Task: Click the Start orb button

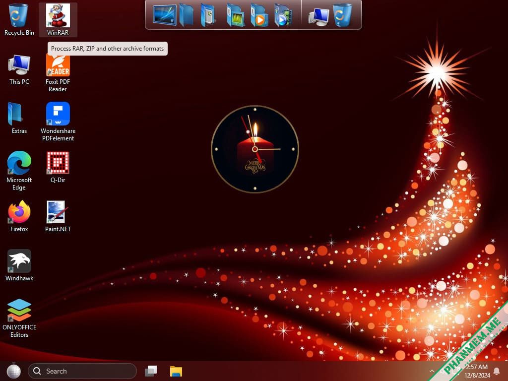Action: pyautogui.click(x=13, y=371)
